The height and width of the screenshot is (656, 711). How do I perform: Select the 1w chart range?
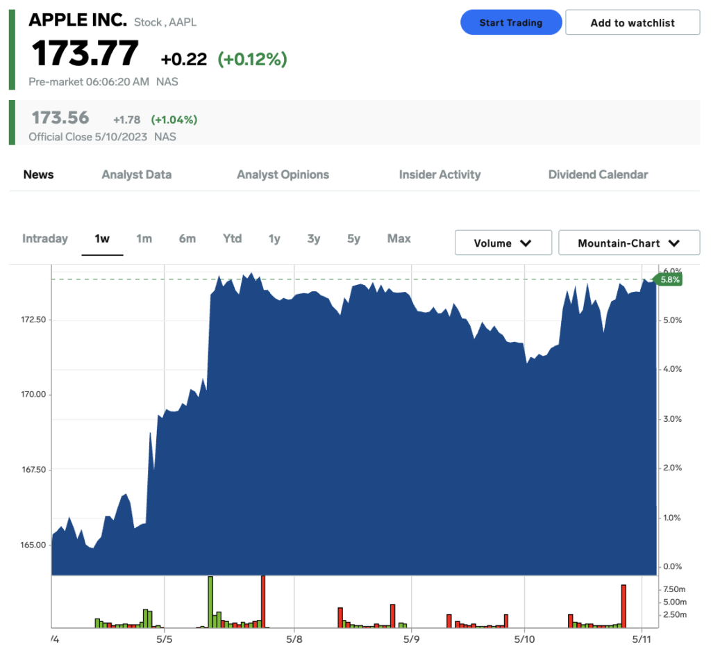[102, 238]
